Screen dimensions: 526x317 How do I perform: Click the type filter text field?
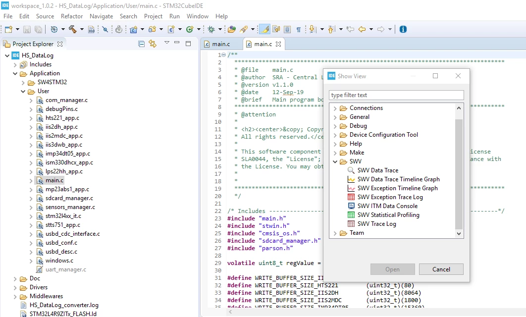click(397, 95)
